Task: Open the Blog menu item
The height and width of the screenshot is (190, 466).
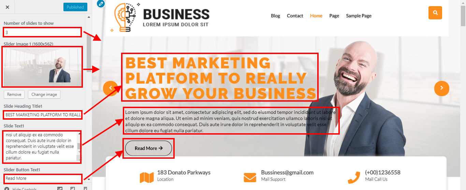Action: pyautogui.click(x=275, y=16)
